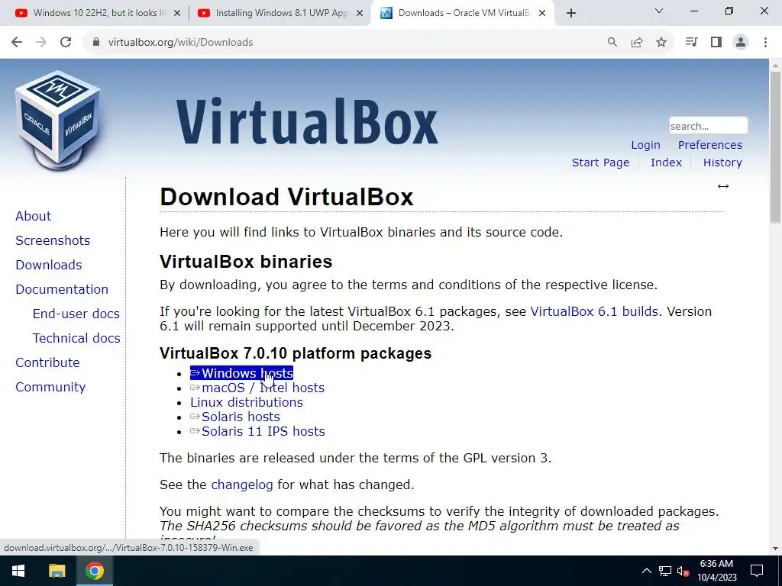Show hidden tray icons chevron

pyautogui.click(x=646, y=571)
